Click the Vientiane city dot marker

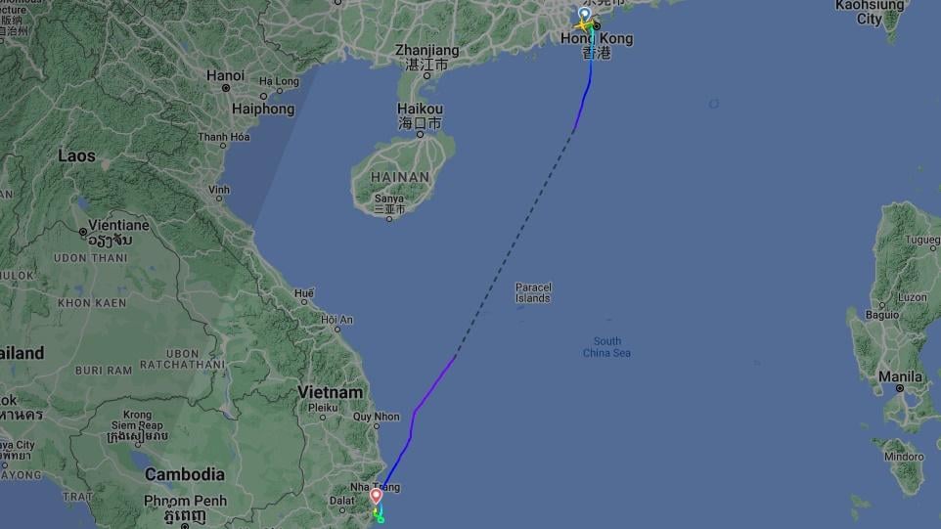pyautogui.click(x=83, y=232)
